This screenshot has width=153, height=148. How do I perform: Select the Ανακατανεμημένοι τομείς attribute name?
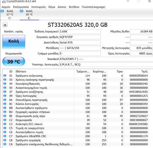pos(31,88)
